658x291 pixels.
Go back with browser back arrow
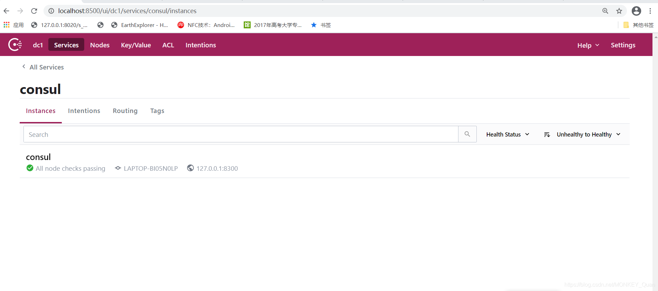6,11
